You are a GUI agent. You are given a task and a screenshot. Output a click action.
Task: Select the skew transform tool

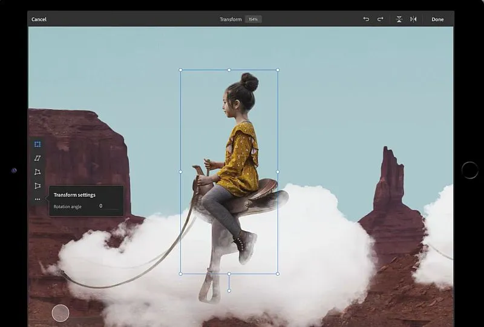(x=38, y=158)
